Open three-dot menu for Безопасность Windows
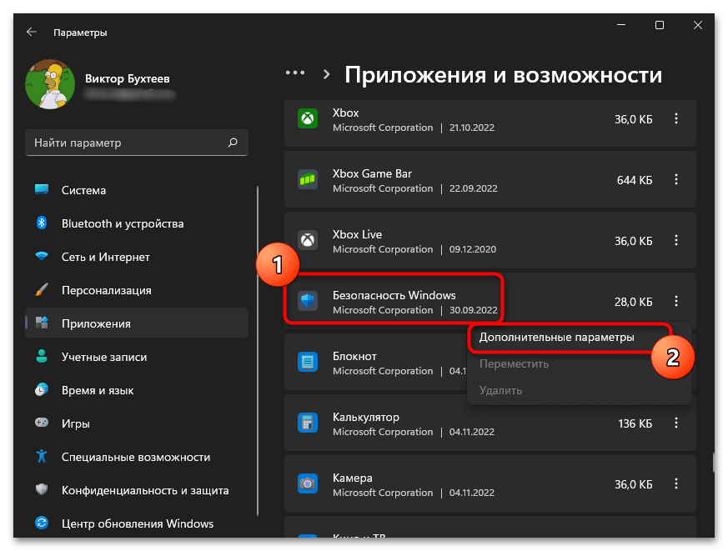The height and width of the screenshot is (551, 728). [x=676, y=301]
